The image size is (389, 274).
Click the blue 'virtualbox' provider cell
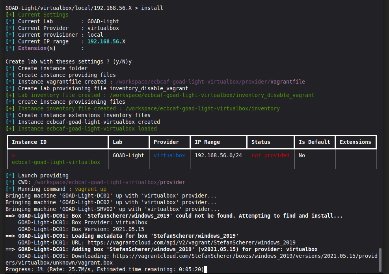click(x=169, y=155)
